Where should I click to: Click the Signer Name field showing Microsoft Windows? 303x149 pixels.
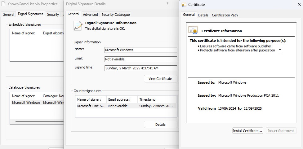[x=141, y=50]
